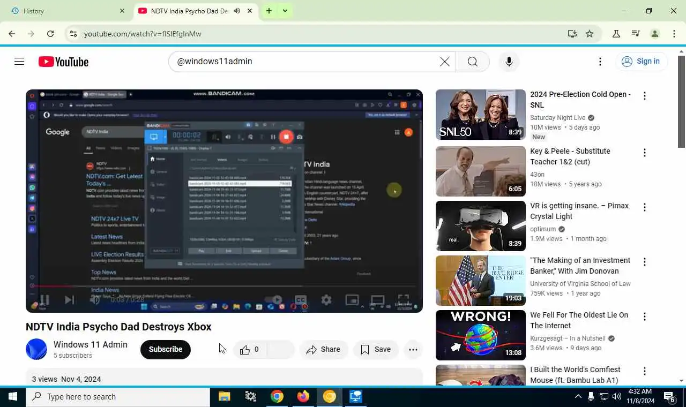
Task: Open options for 2024 Pre-Election Cold Open
Action: point(645,96)
